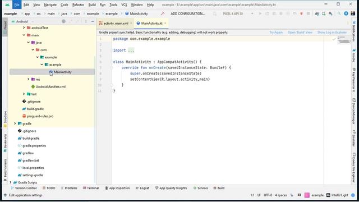Open the Structure side panel
This screenshot has height=202, width=359.
[x=5, y=120]
